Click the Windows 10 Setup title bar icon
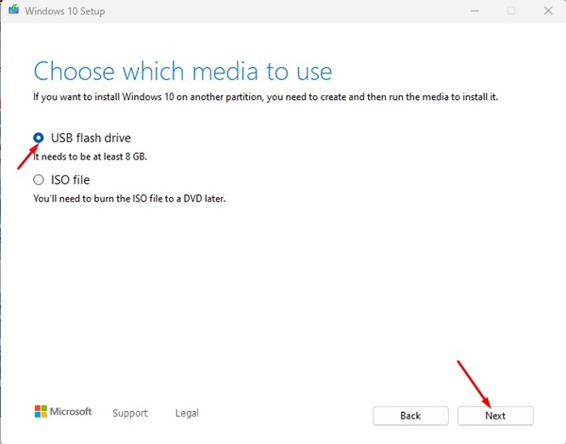 coord(14,9)
